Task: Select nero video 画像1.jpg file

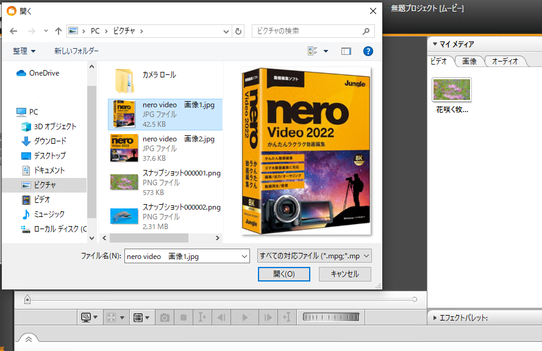Action: point(165,115)
